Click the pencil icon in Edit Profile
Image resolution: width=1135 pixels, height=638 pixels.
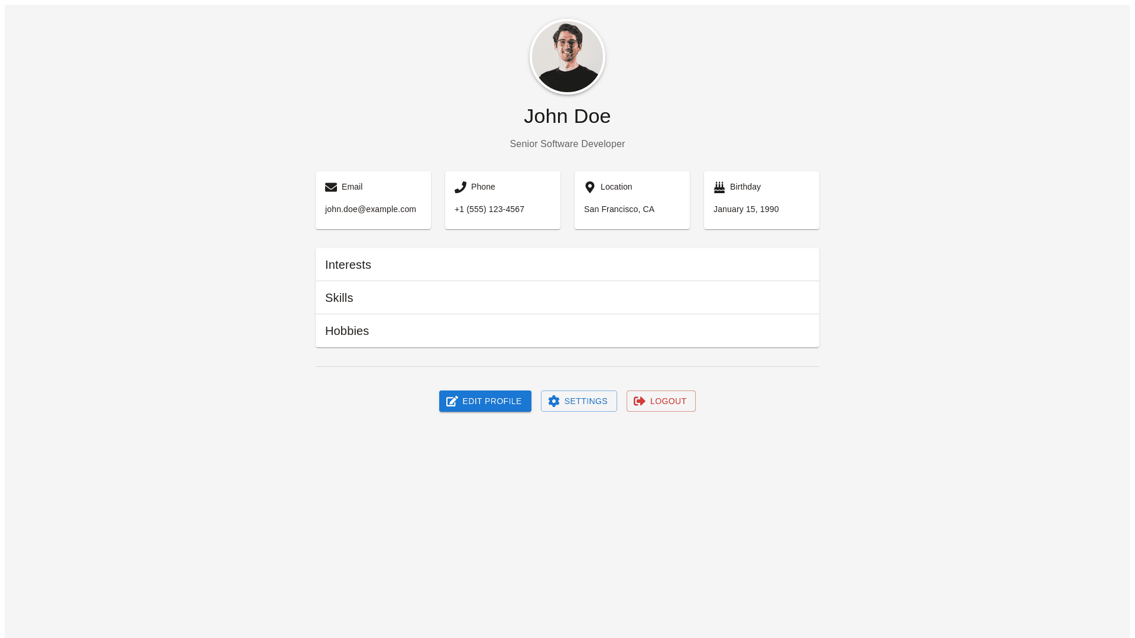[452, 402]
